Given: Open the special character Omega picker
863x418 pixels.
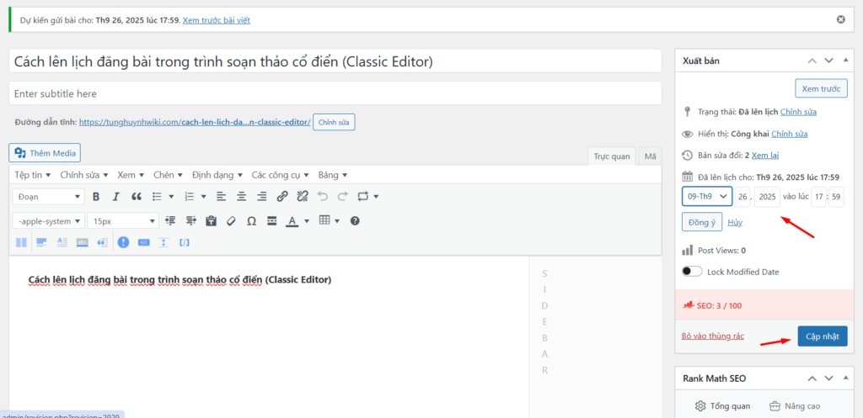Looking at the screenshot, I should [251, 221].
